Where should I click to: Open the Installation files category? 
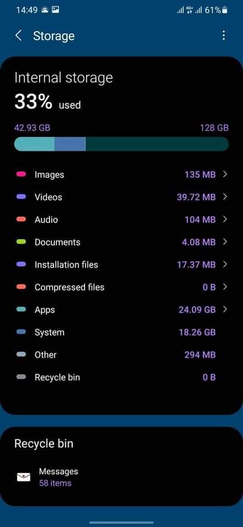click(x=122, y=265)
